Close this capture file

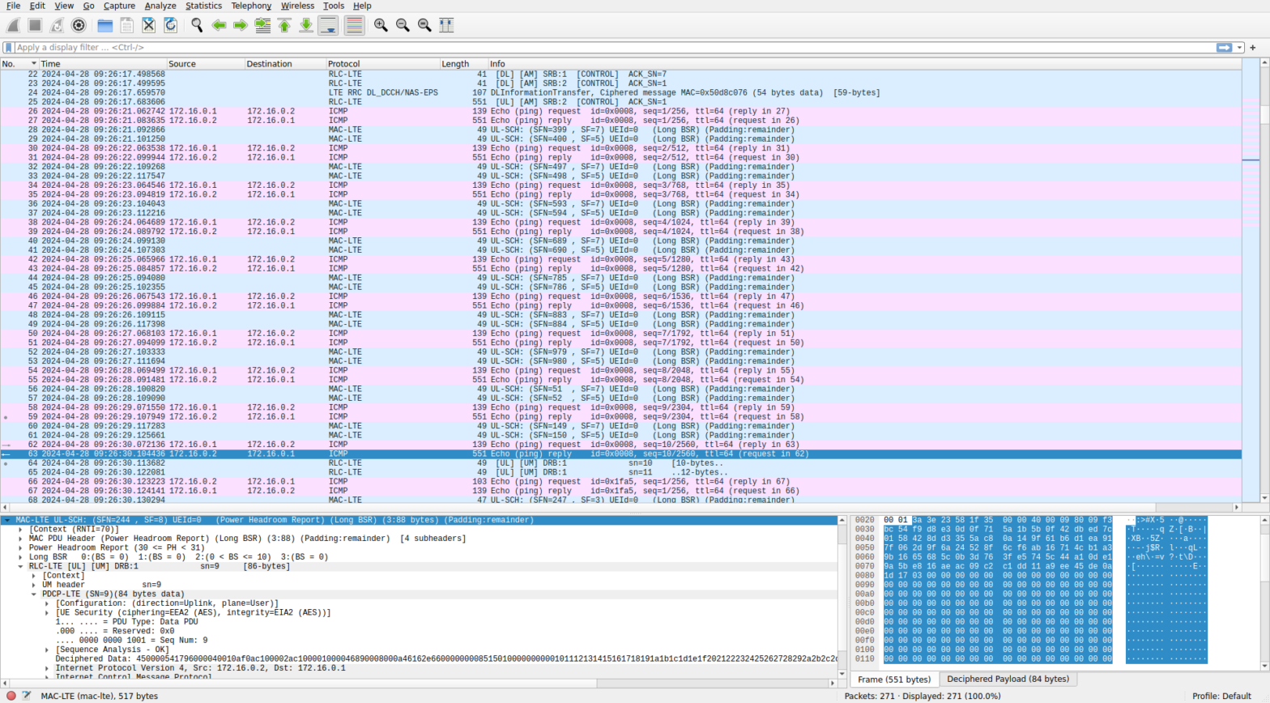149,25
